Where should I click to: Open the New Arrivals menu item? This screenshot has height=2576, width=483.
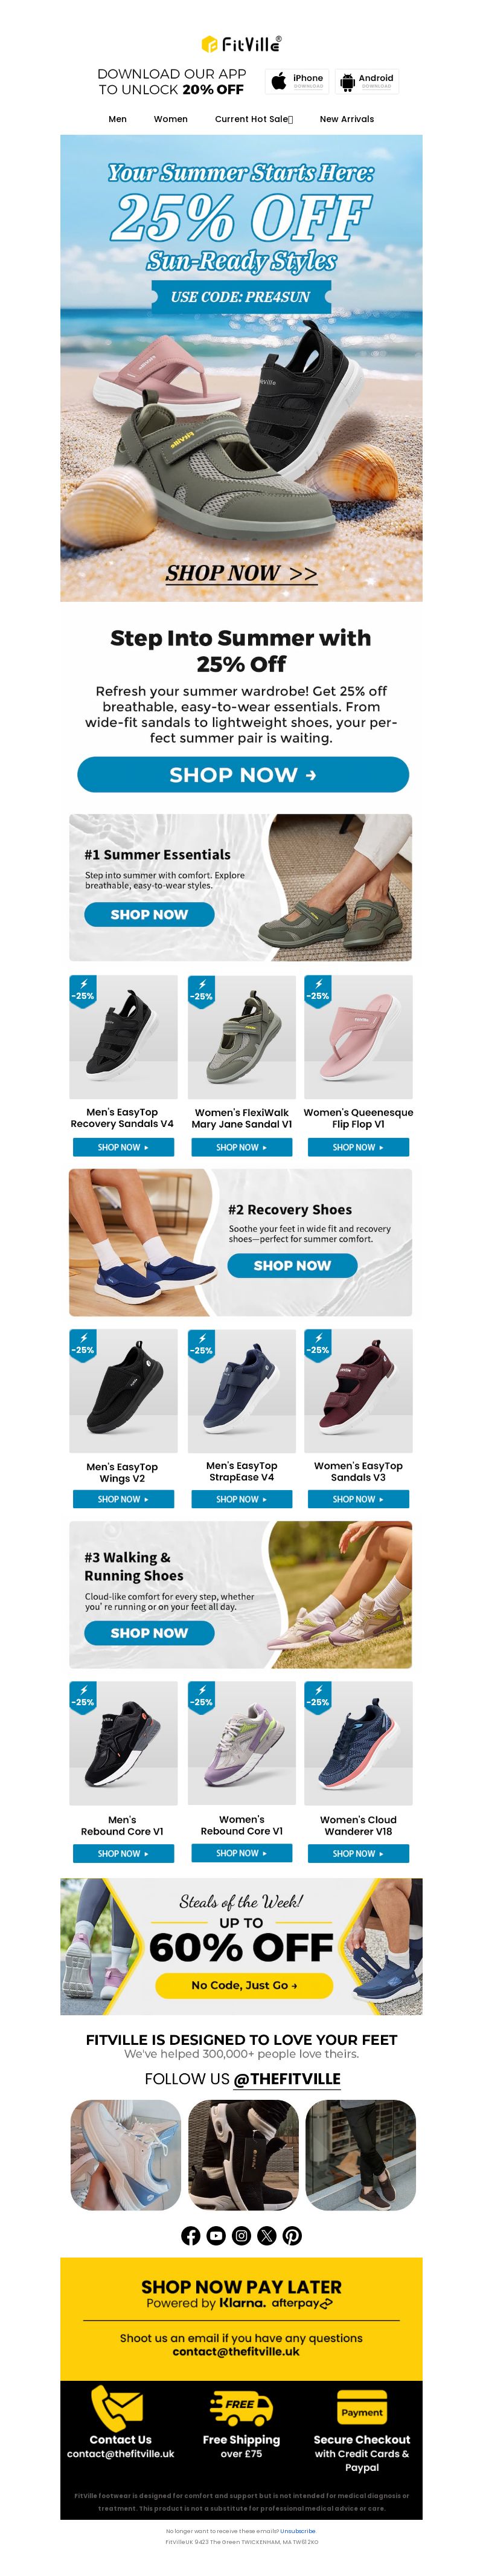[x=347, y=119]
